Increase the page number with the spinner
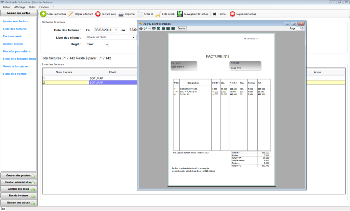This screenshot has width=350, height=211. point(302,27)
